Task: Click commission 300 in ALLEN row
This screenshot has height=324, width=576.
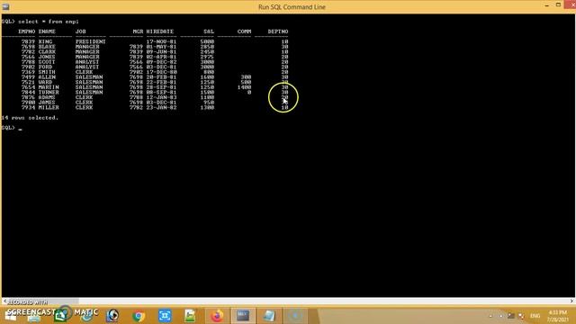Action: coord(246,77)
